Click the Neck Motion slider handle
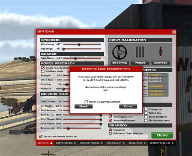 click(100, 124)
